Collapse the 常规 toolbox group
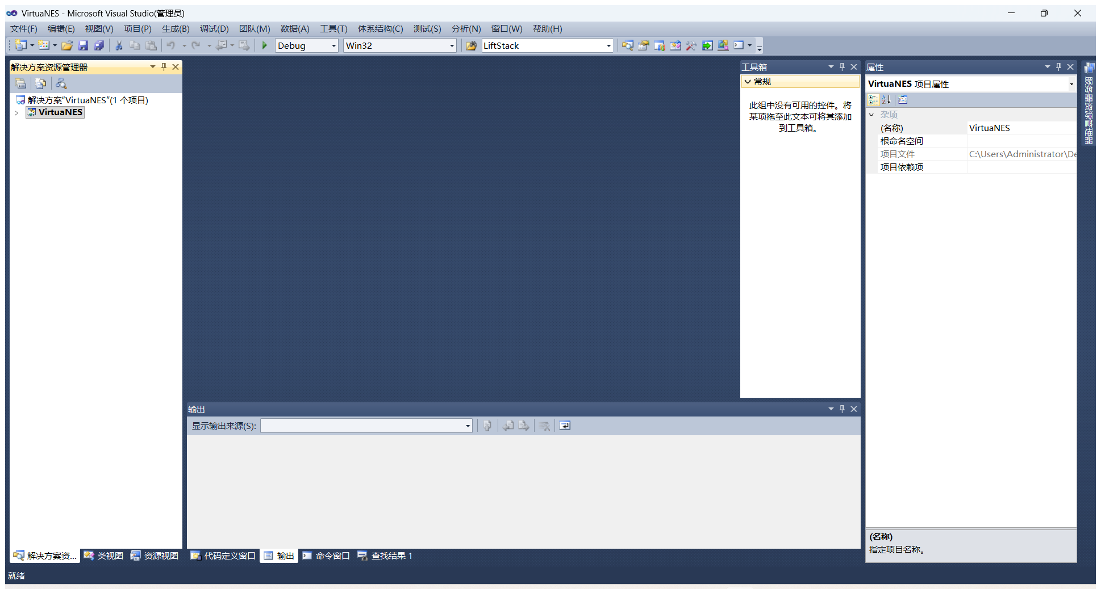This screenshot has width=1101, height=589. pos(748,82)
